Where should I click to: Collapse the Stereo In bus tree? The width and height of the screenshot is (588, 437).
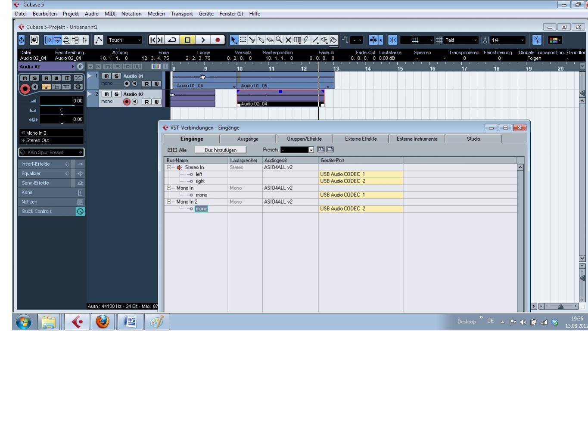tap(169, 167)
